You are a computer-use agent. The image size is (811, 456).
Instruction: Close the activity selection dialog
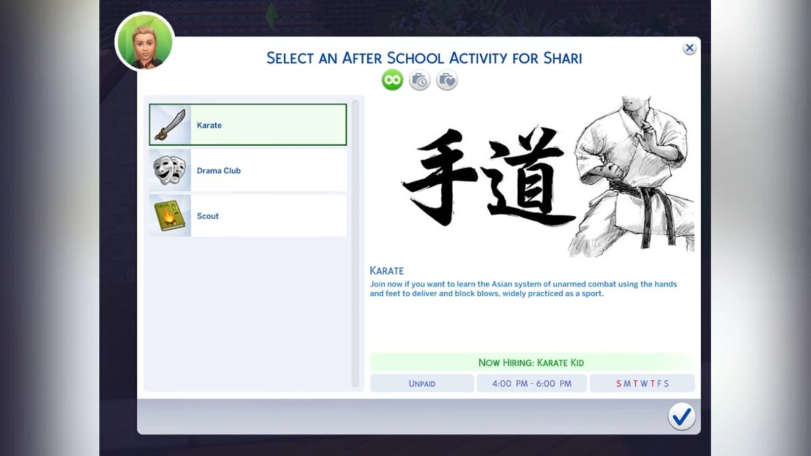[x=689, y=48]
